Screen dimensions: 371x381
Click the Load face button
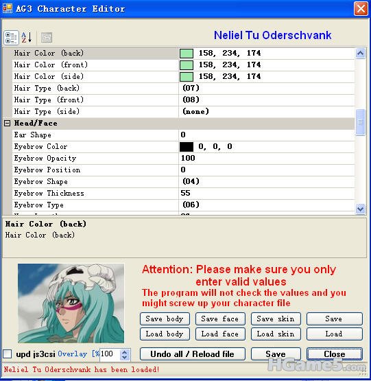(x=220, y=334)
